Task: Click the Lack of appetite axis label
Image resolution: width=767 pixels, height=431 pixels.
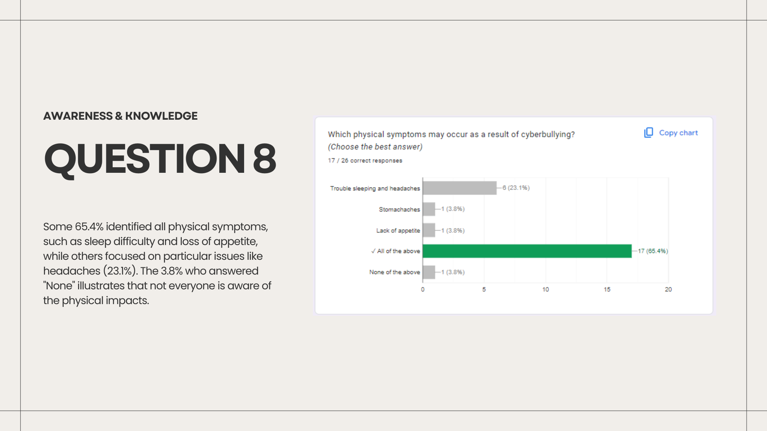Action: pyautogui.click(x=398, y=231)
